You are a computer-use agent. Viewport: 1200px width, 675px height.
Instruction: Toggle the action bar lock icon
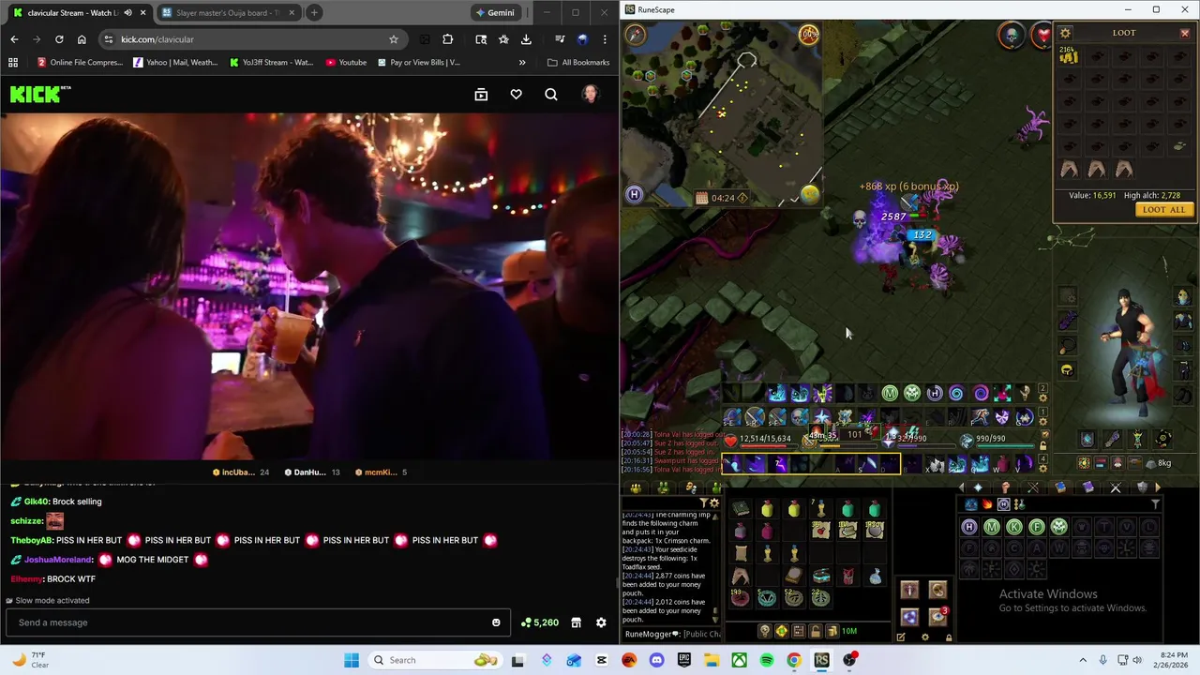point(1043,446)
